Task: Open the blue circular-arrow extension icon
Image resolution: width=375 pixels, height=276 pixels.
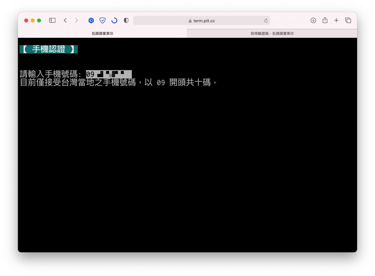Action: 114,21
